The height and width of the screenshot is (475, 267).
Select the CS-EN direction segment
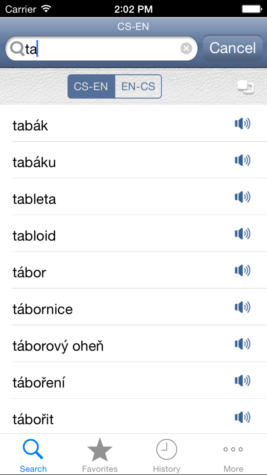pyautogui.click(x=92, y=86)
